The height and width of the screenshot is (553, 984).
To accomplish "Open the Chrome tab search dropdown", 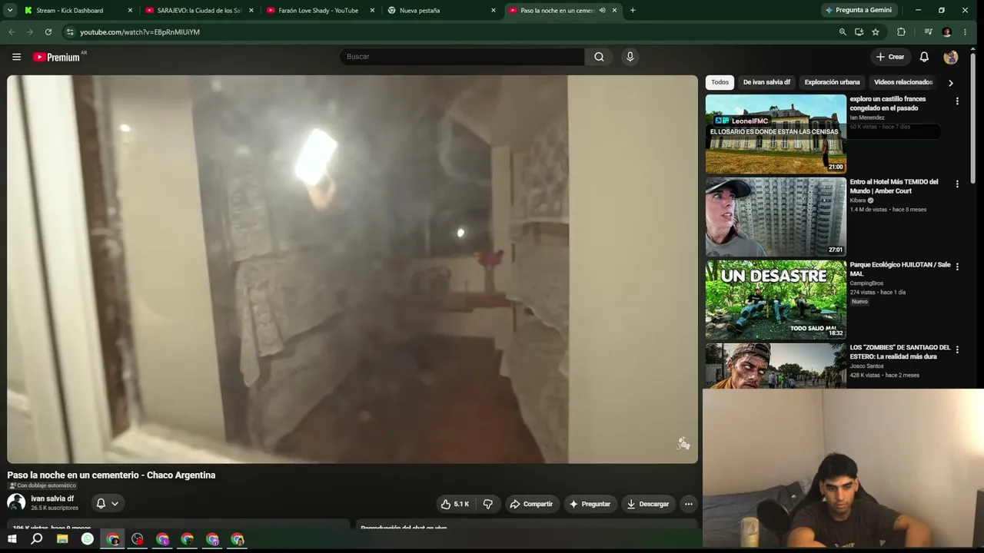I will tap(10, 10).
